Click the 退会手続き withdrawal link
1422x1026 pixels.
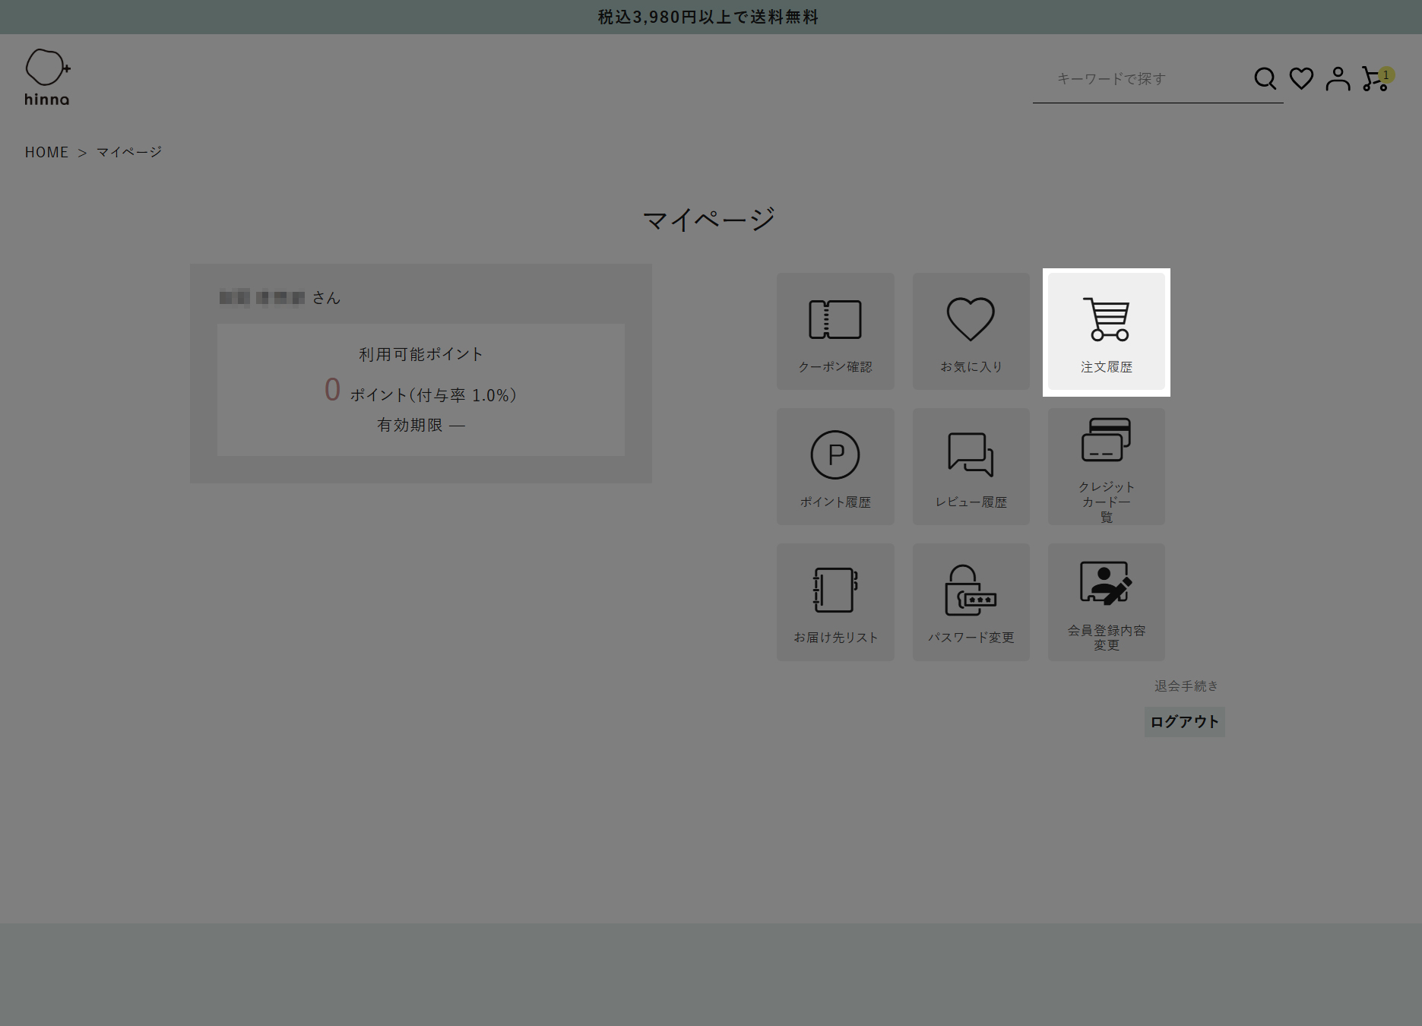(x=1186, y=686)
